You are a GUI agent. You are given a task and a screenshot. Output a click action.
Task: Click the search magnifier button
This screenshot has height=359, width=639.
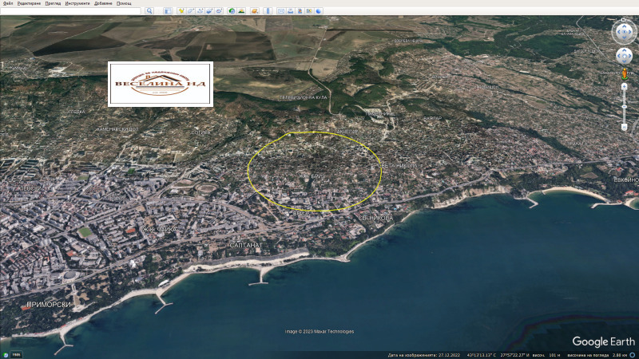[149, 11]
